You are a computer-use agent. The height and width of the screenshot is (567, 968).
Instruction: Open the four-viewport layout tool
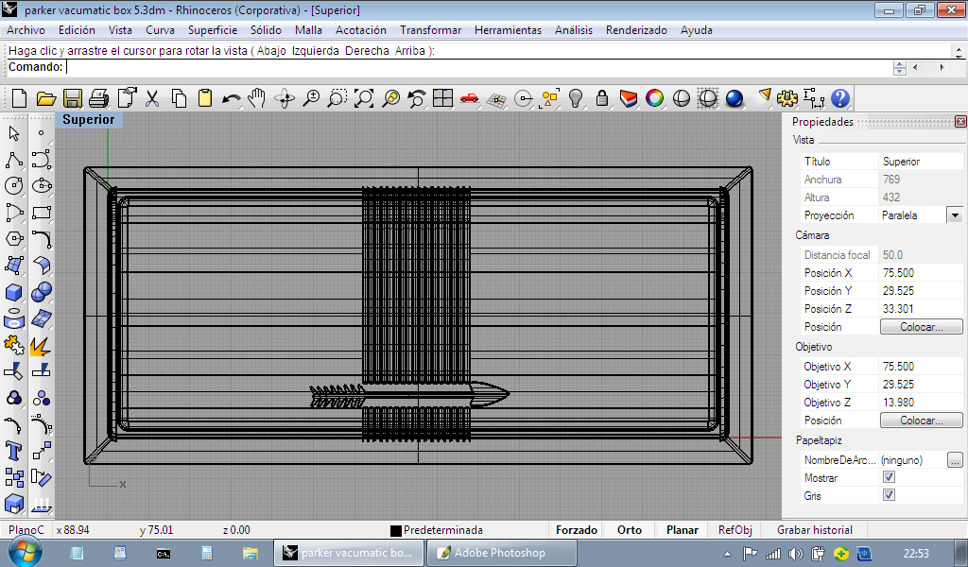[442, 98]
